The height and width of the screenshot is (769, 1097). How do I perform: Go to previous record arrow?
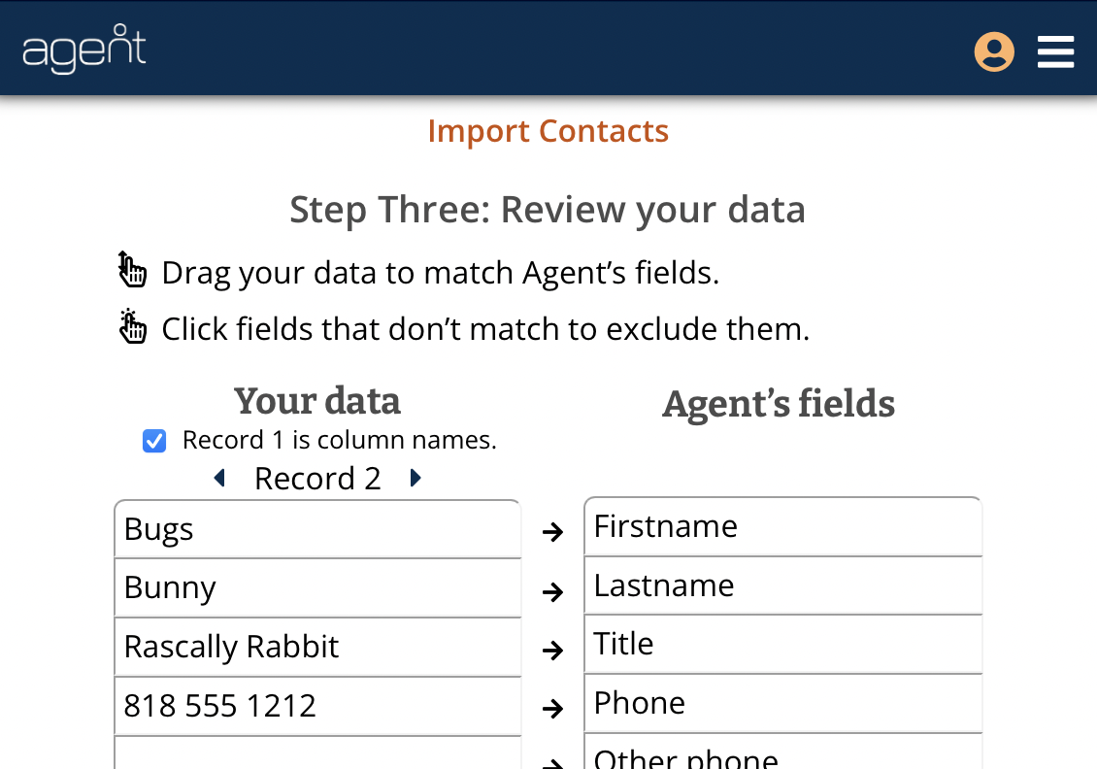(219, 478)
